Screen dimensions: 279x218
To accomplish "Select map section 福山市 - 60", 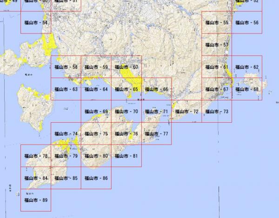I will [126, 67].
